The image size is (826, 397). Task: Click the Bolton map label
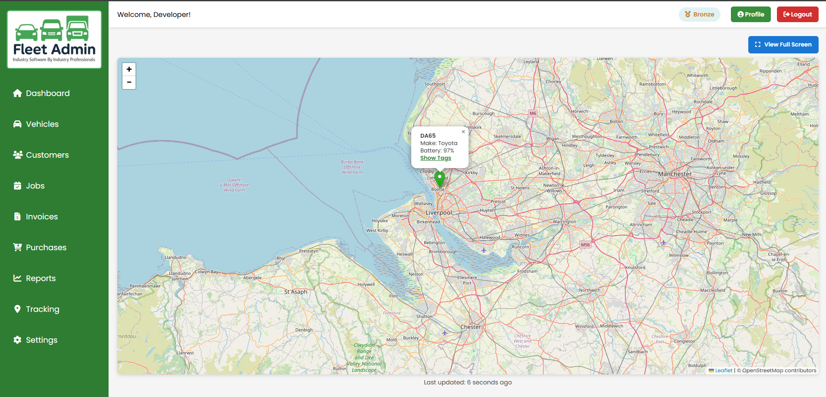pos(616,121)
